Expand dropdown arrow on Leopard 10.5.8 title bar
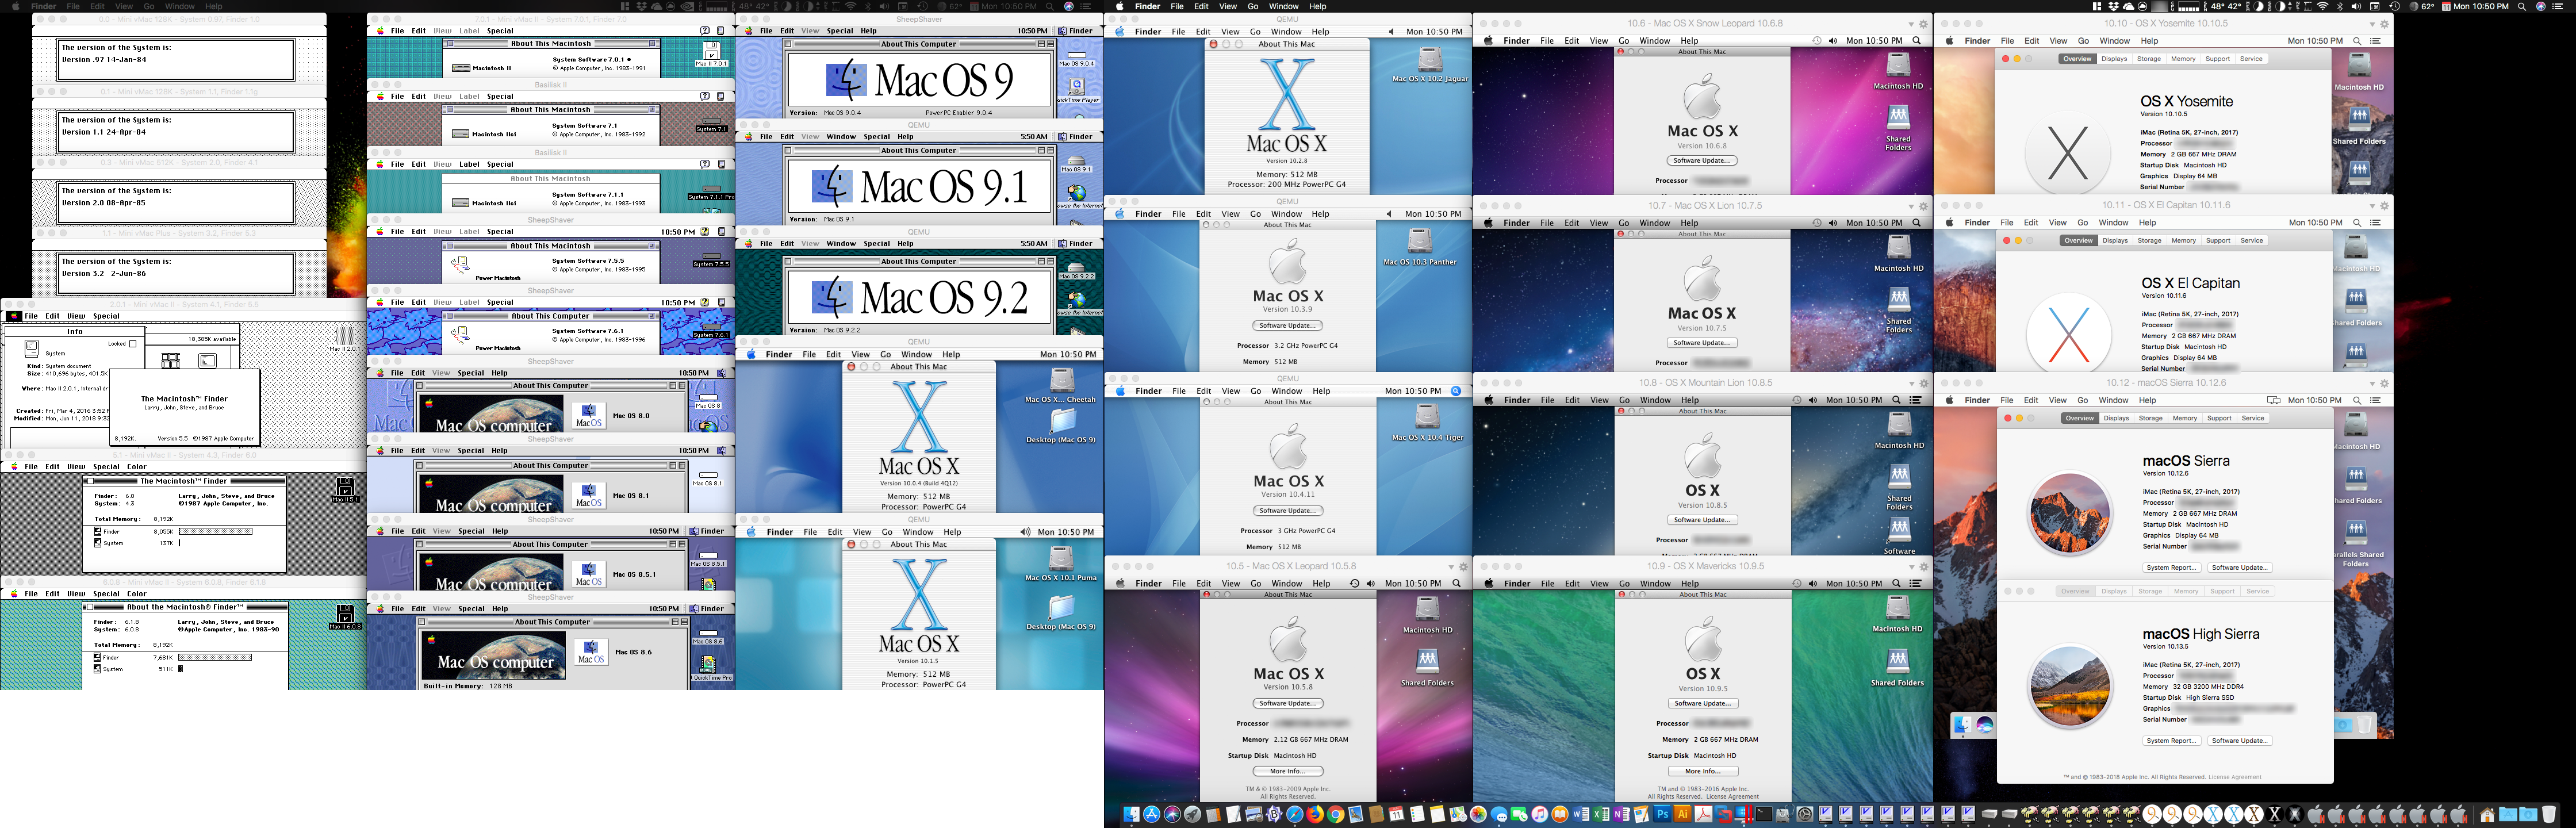The width and height of the screenshot is (2576, 828). (x=1450, y=567)
